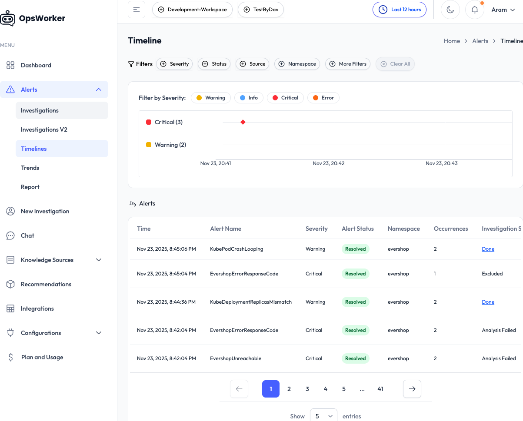Click the Alerts section sort icon
Viewport: 523px width, 421px height.
(x=133, y=203)
